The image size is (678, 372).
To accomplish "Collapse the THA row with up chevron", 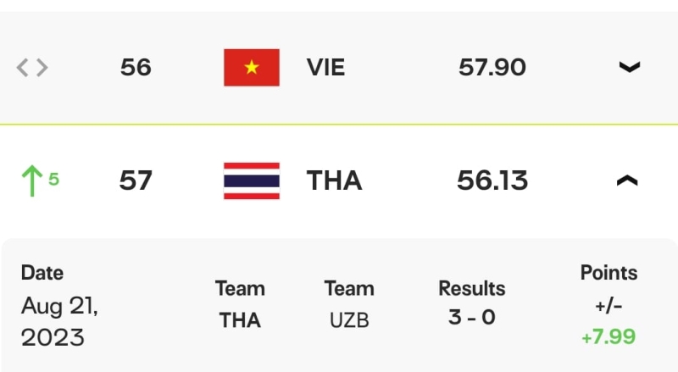I will (x=627, y=180).
